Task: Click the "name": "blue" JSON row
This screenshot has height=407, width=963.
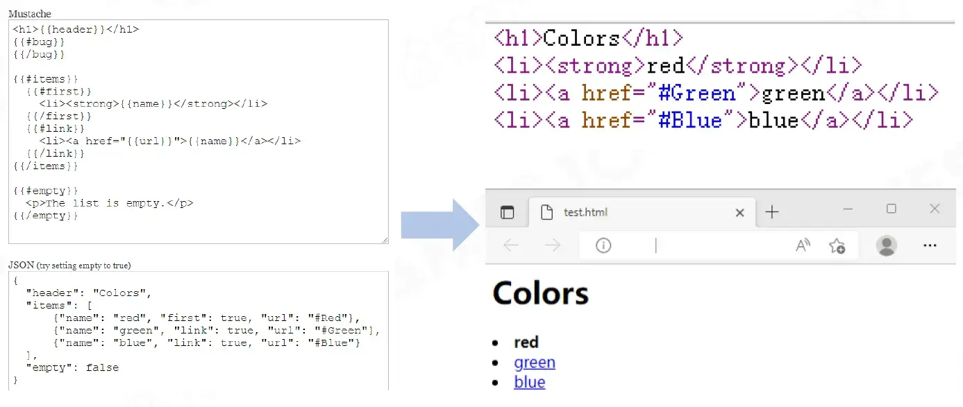Action: coord(207,343)
